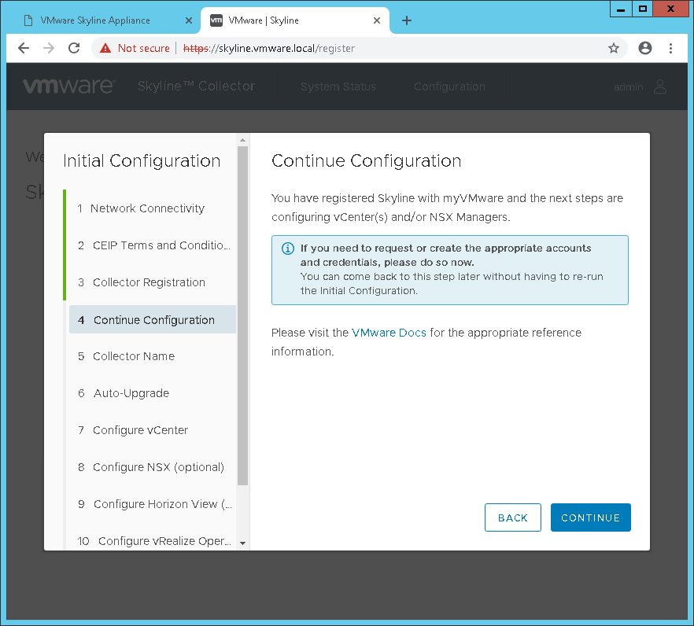694x626 pixels.
Task: Select step 2 CEIP Terms and Conditions
Action: click(151, 245)
